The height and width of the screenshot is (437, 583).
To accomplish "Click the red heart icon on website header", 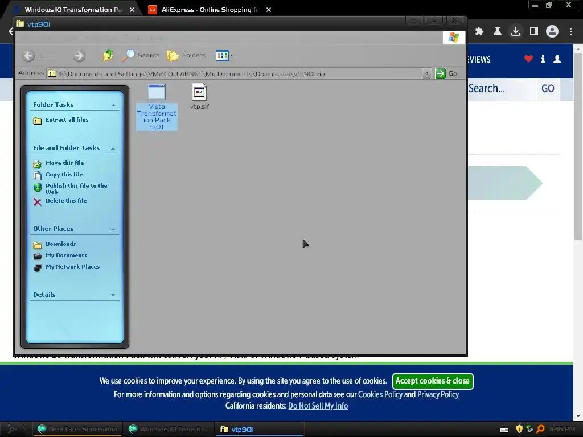I will tap(528, 59).
